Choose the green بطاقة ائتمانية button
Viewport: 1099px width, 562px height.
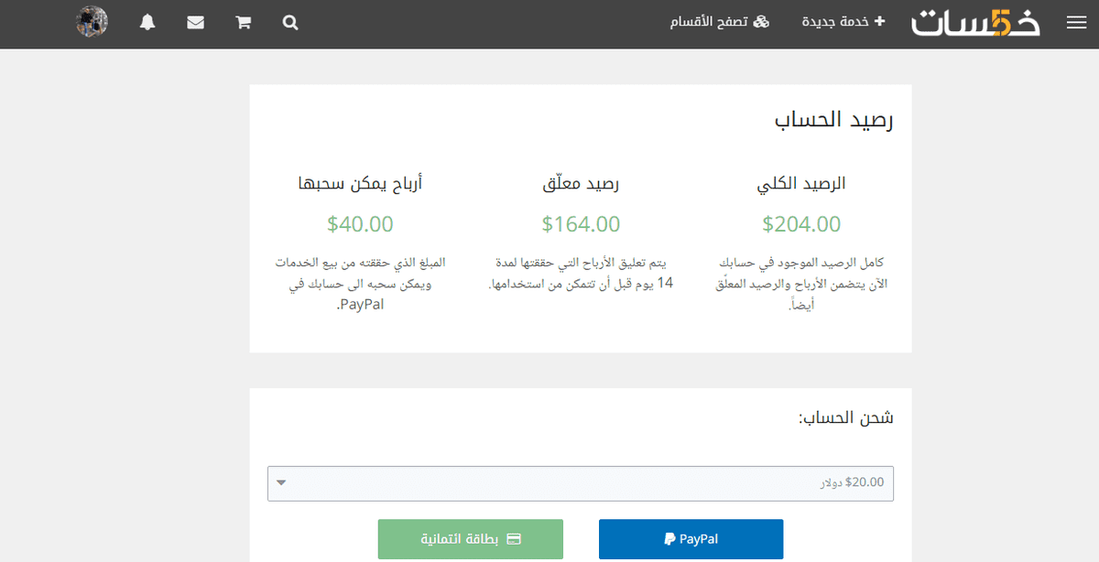[x=471, y=539]
